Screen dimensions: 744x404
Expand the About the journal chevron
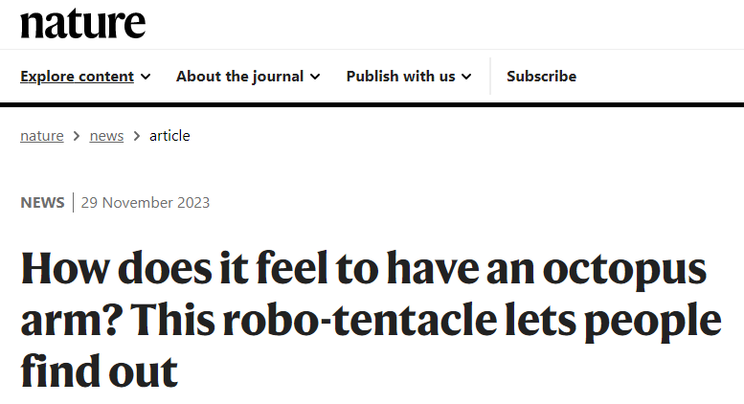[x=315, y=77]
